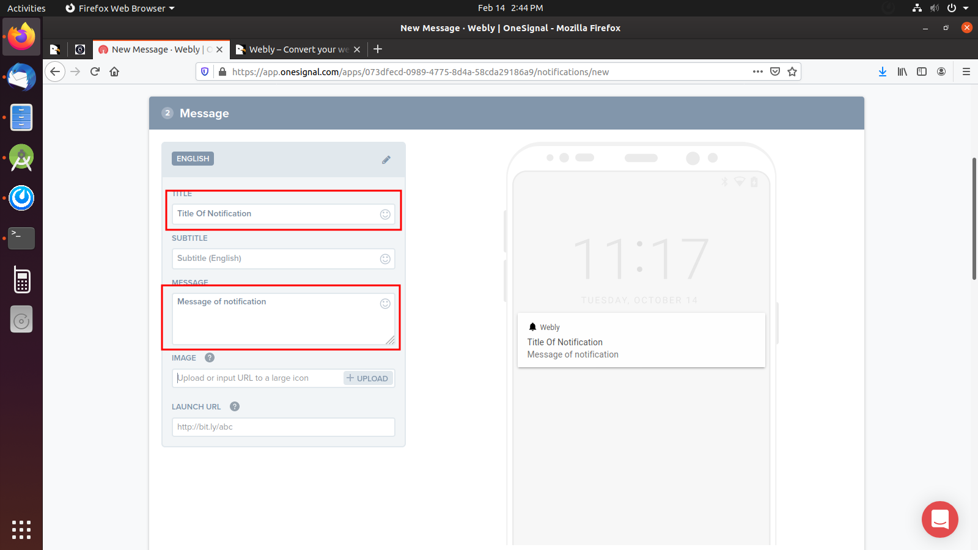Click the Launch URL input field

click(x=284, y=427)
